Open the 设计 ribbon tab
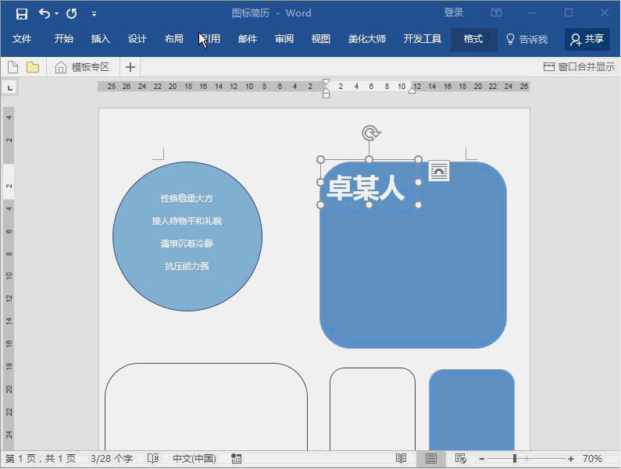The image size is (621, 469). click(137, 39)
